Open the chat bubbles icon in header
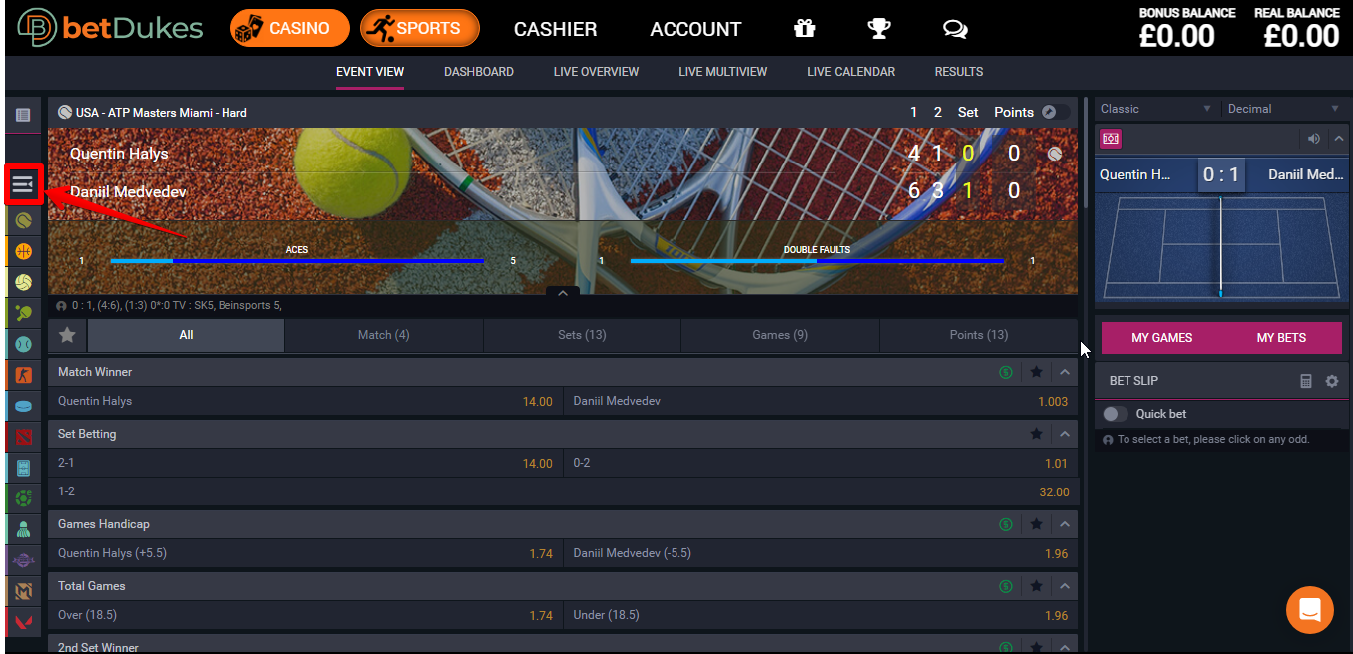1353x654 pixels. tap(955, 29)
